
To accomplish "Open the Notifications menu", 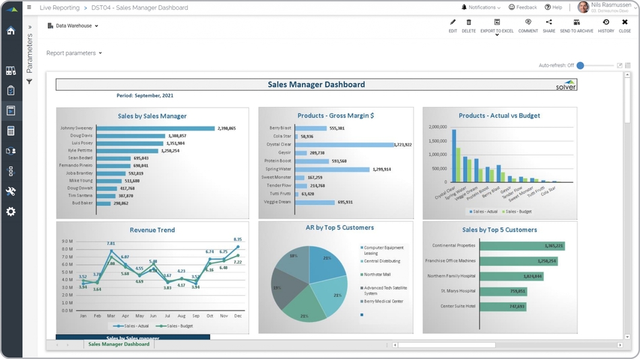I will (x=481, y=7).
